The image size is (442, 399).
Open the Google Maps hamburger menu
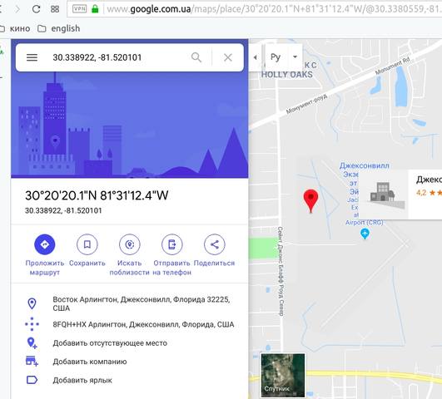click(x=32, y=57)
